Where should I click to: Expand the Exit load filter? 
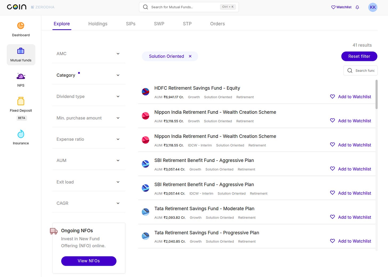pos(89,182)
